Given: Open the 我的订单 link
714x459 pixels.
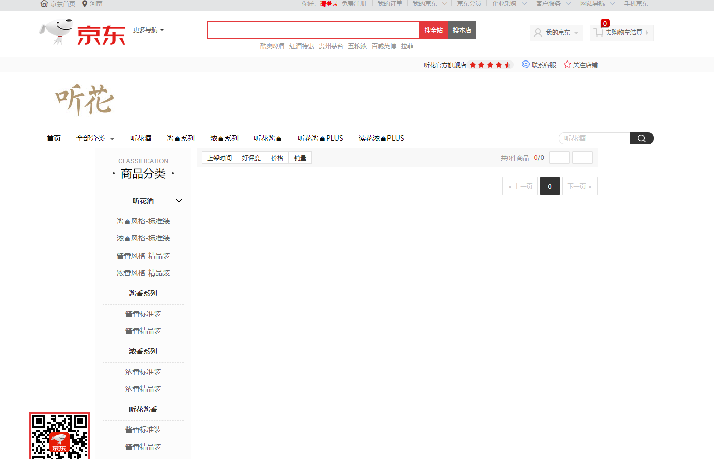Looking at the screenshot, I should [x=390, y=4].
